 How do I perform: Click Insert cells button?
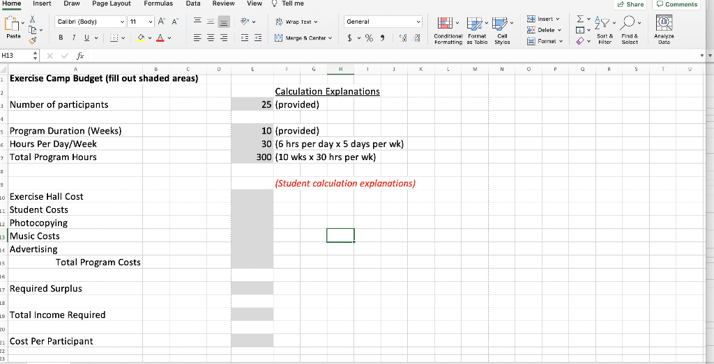[x=542, y=19]
